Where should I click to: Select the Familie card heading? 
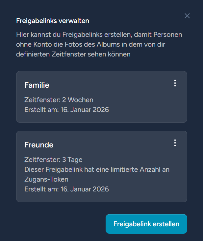pos(37,85)
